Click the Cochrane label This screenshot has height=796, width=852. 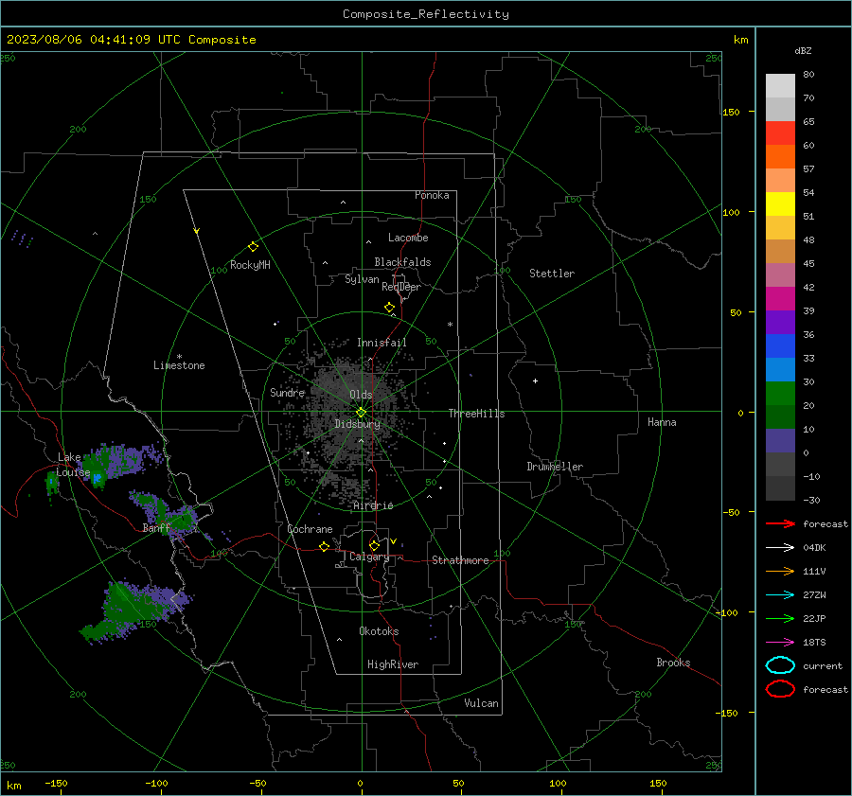[x=310, y=529]
